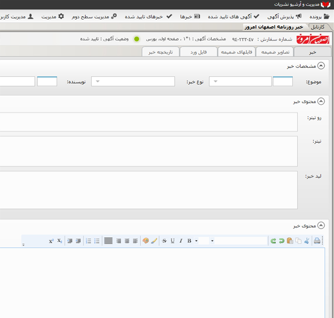Image resolution: width=334 pixels, height=318 pixels.
Task: Open the نوع خبر news type dropdown
Action: tap(133, 81)
